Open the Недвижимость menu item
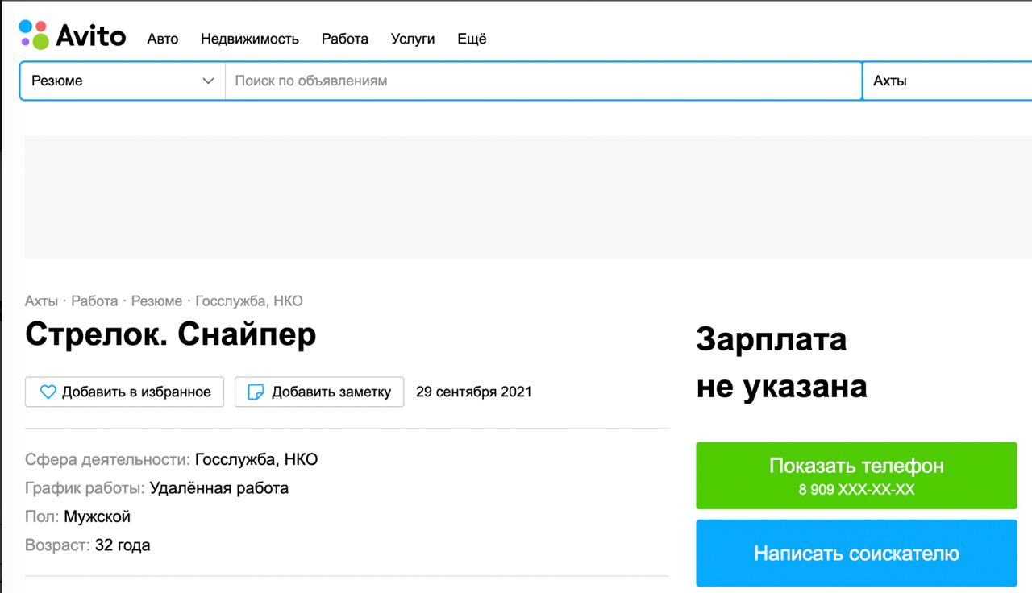The height and width of the screenshot is (593, 1032). (250, 39)
